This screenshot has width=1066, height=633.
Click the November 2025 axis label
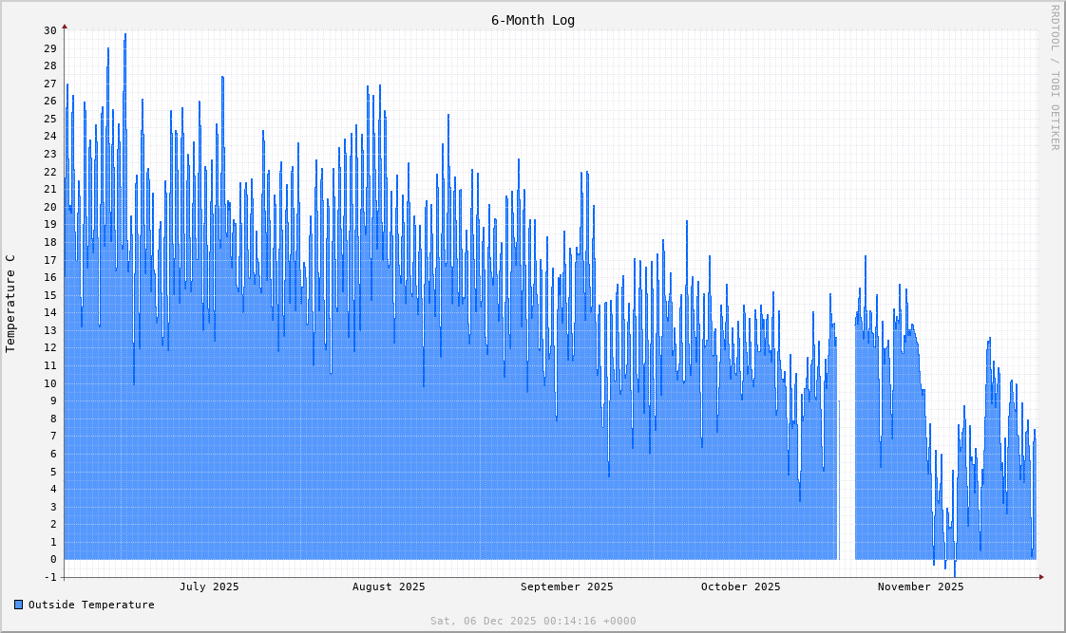click(920, 586)
